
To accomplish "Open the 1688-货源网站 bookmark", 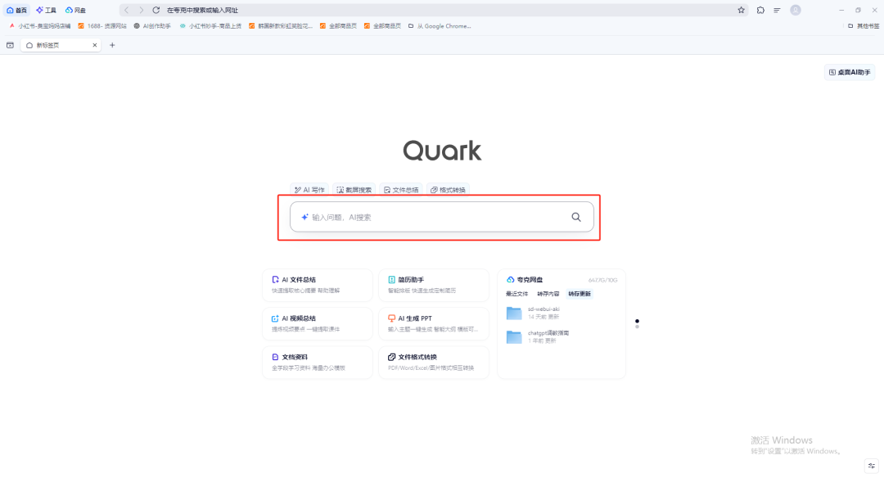I will click(x=102, y=26).
